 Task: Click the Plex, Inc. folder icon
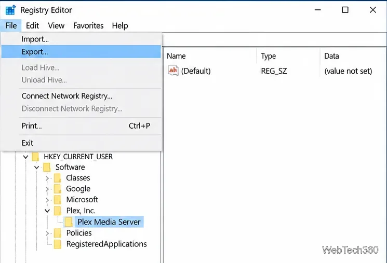point(57,211)
